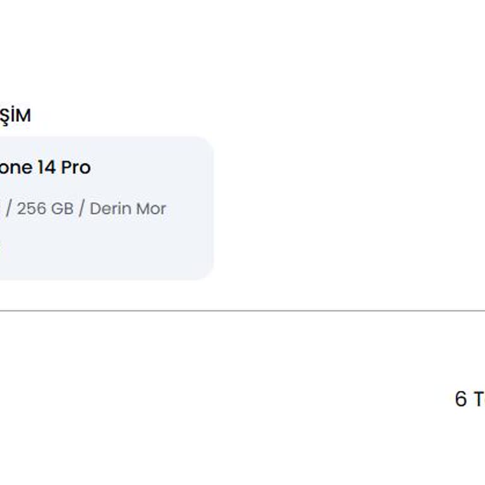Image resolution: width=485 pixels, height=485 pixels.
Task: Click the digit 6 near the right edge
Action: click(461, 399)
